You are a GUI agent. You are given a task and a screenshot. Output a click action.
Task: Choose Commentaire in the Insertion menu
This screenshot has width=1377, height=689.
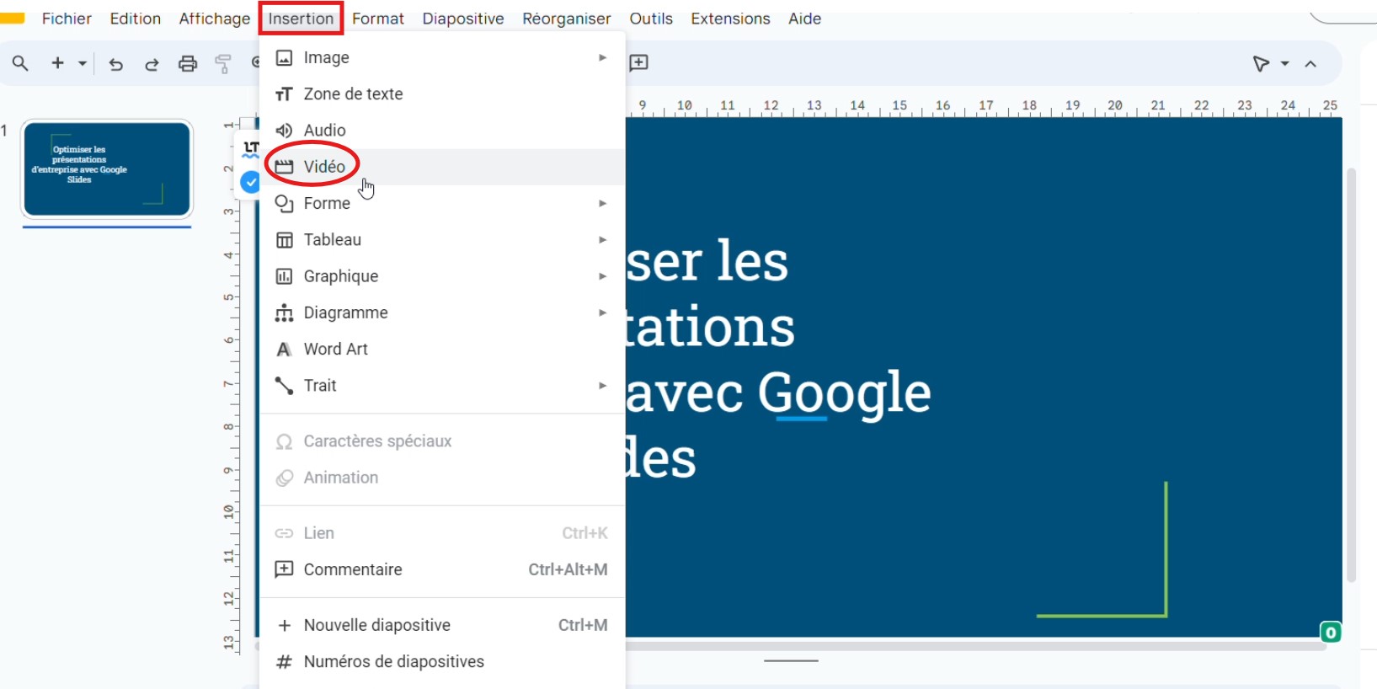point(442,569)
